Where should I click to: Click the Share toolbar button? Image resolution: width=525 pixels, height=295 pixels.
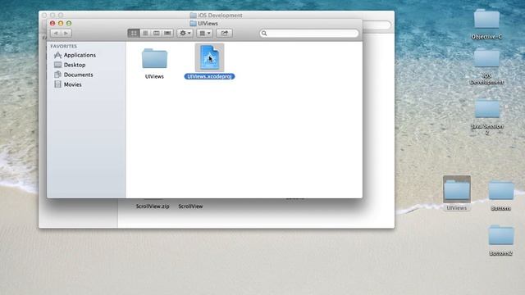pos(224,33)
